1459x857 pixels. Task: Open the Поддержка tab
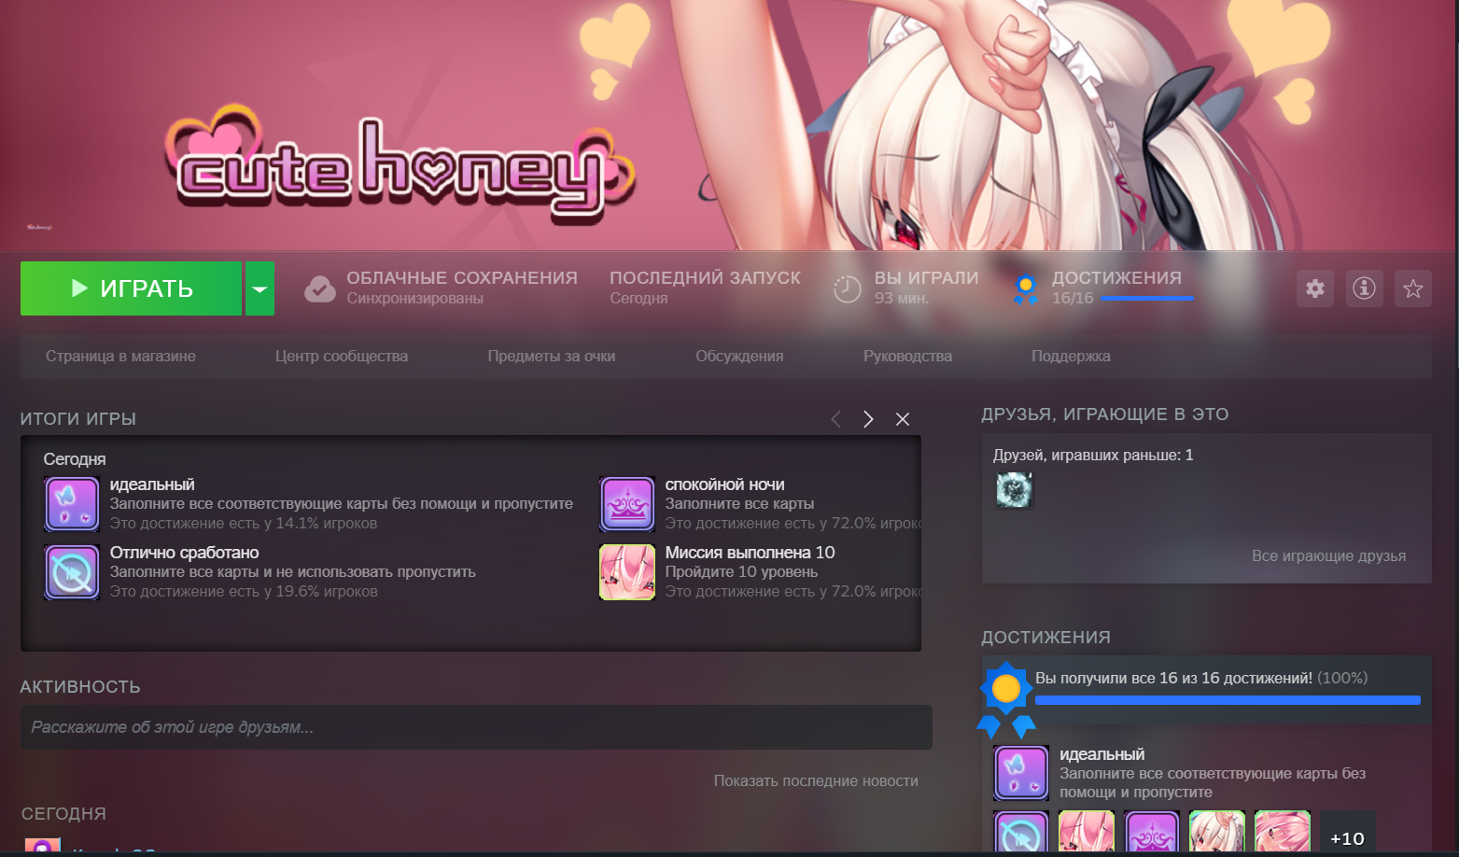pyautogui.click(x=1071, y=357)
